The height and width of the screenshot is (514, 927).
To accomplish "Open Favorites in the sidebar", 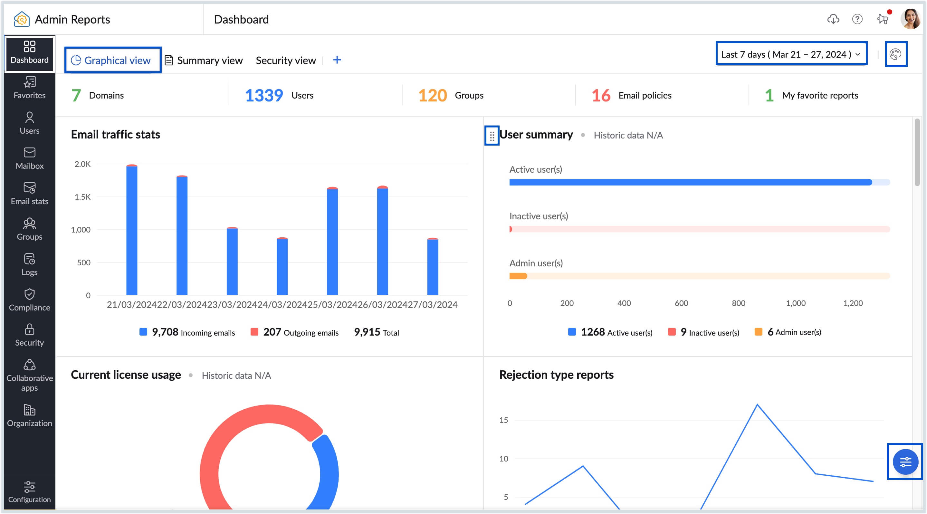I will [30, 88].
